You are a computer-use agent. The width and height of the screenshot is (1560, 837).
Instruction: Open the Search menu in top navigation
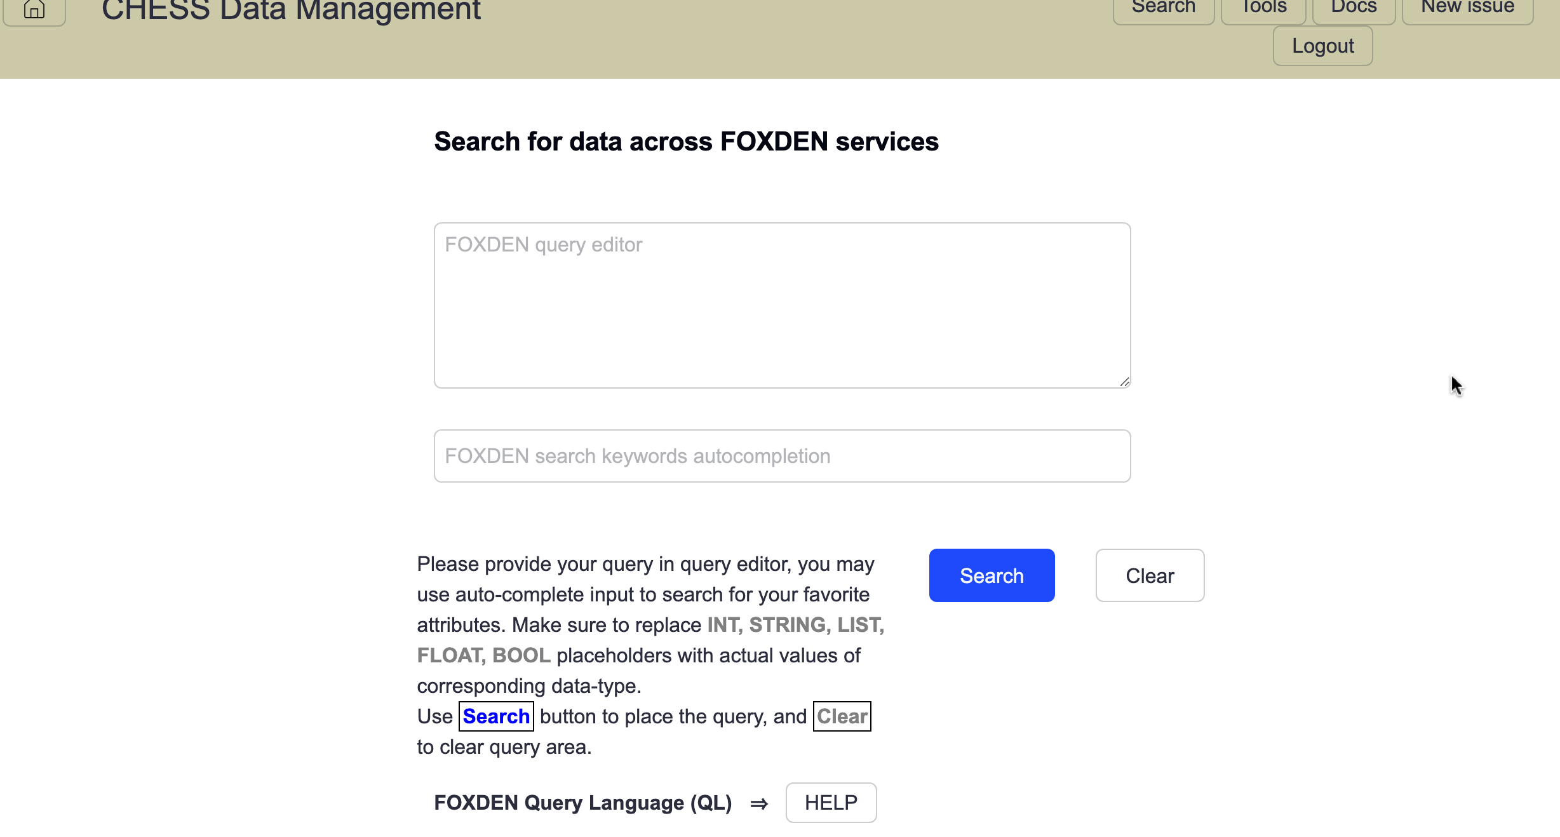click(x=1164, y=9)
